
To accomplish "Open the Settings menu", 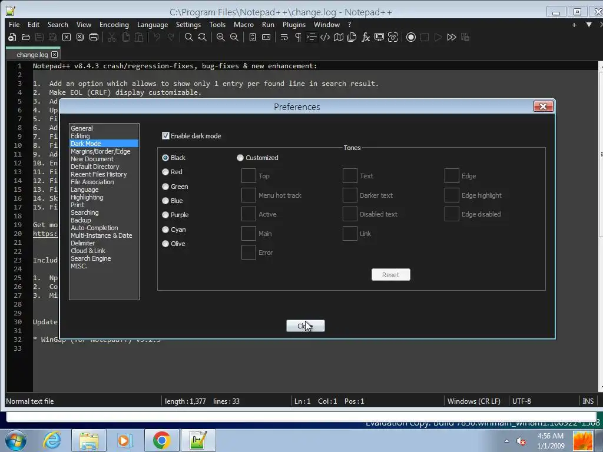I will pyautogui.click(x=188, y=25).
